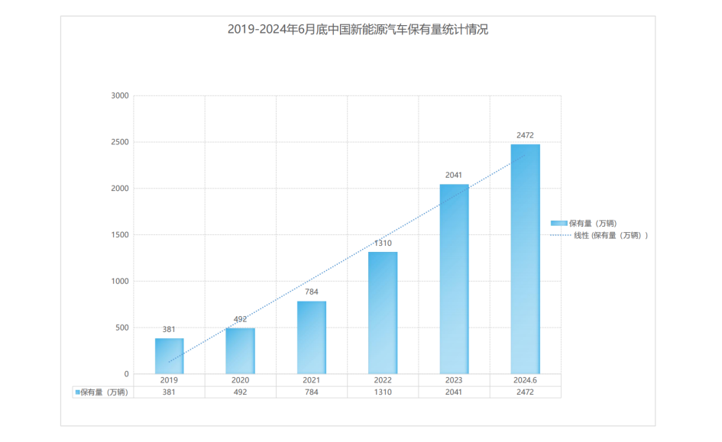This screenshot has height=442, width=722.
Task: Click the data table cell 1310
Action: [x=383, y=392]
